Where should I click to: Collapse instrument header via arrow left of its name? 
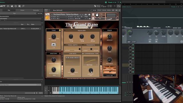52,15
